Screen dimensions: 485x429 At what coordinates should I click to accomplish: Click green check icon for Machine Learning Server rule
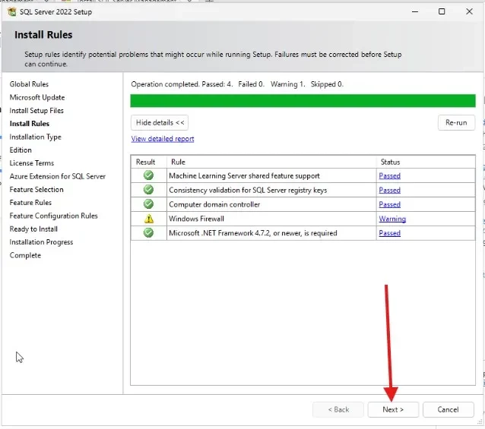[x=148, y=175]
